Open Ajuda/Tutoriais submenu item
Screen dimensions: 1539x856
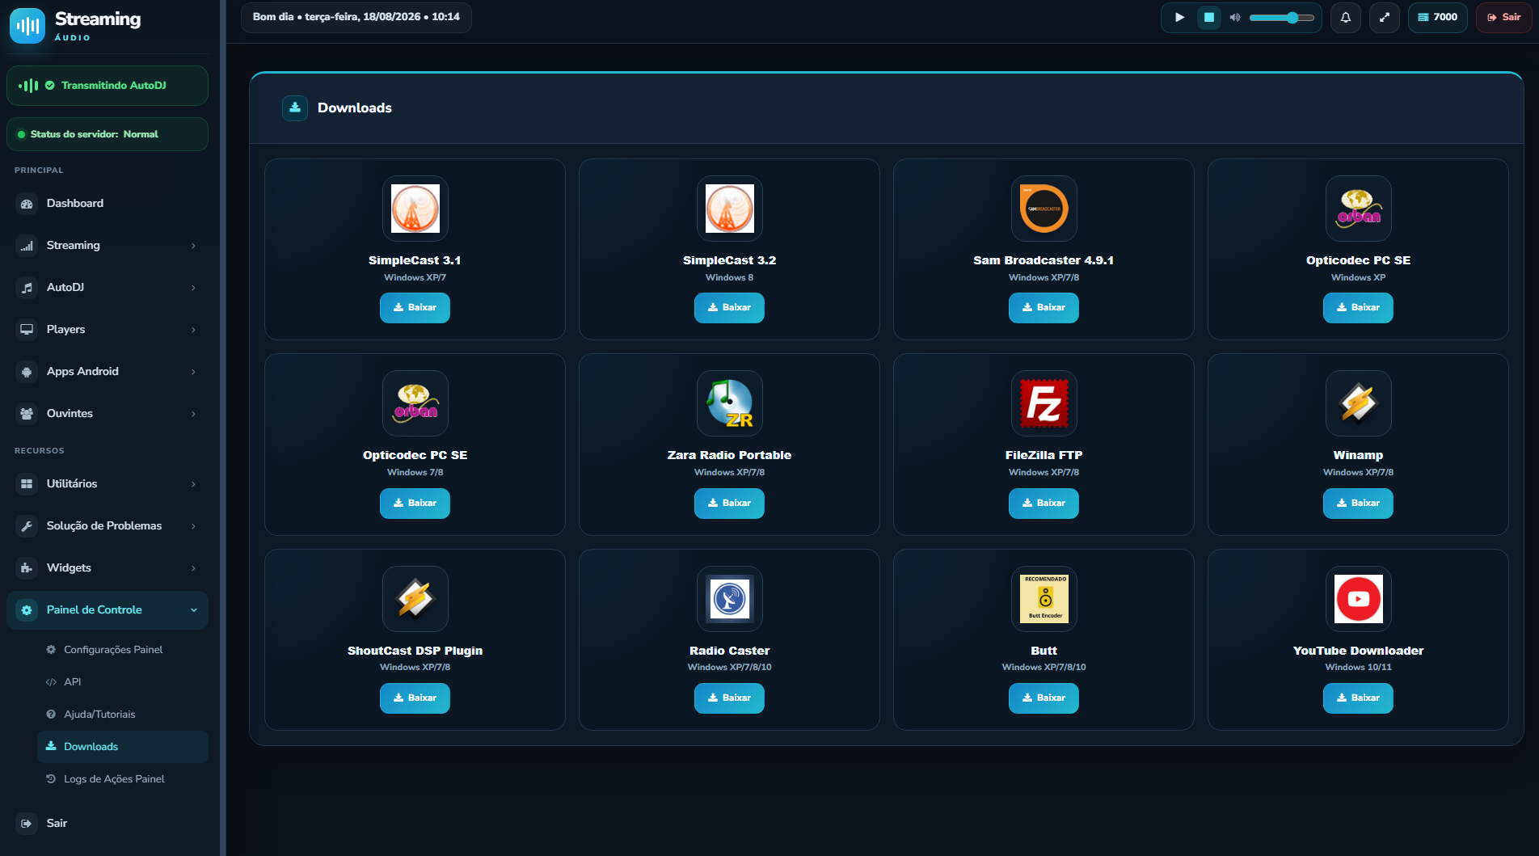123,715
